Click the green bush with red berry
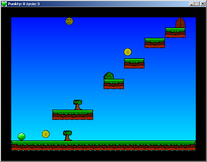The height and width of the screenshot is (162, 207). pyautogui.click(x=109, y=76)
